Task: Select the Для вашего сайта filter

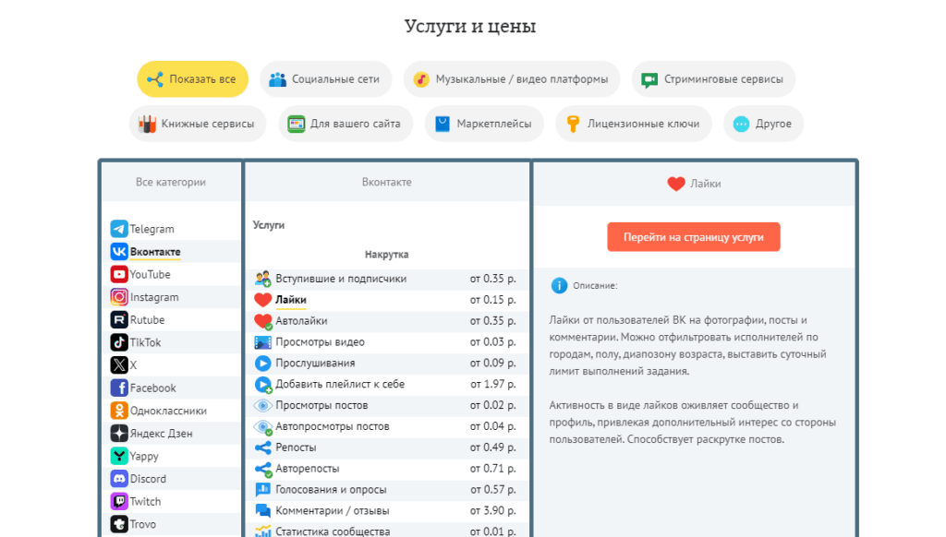Action: pyautogui.click(x=346, y=124)
